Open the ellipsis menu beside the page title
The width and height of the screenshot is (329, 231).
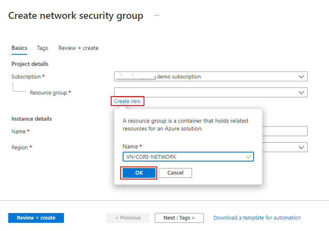coord(156,16)
